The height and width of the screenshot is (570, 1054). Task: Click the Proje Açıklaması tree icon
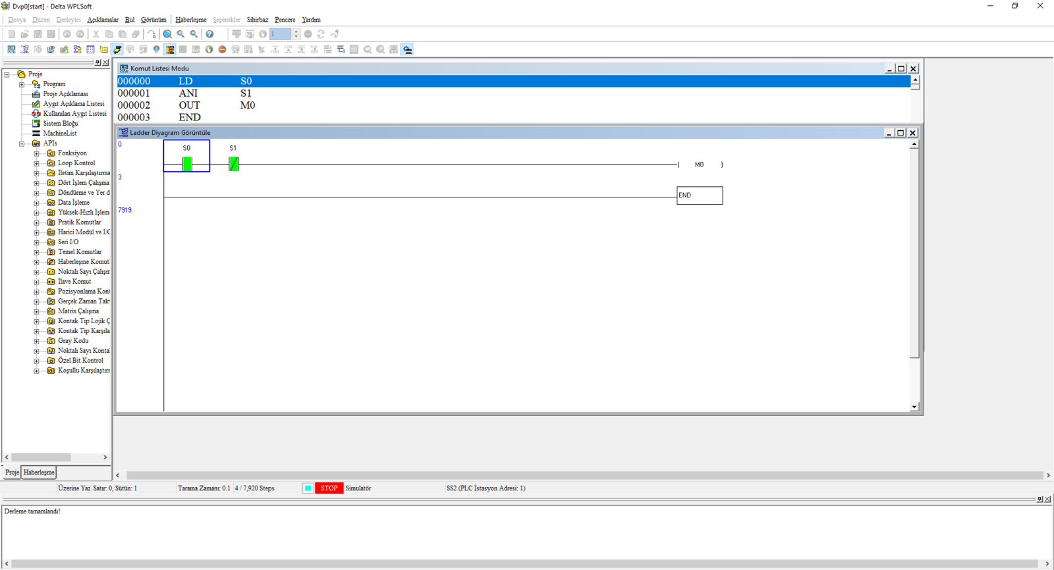pos(36,94)
